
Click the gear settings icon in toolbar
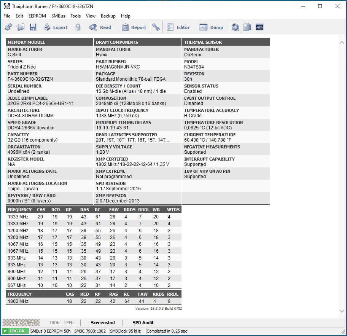click(8, 27)
